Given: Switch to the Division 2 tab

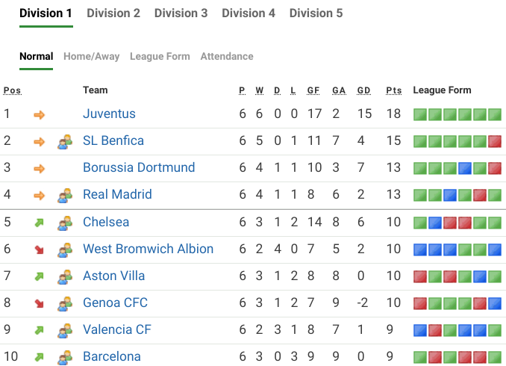Looking at the screenshot, I should (113, 13).
